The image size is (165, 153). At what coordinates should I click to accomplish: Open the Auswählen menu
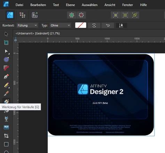[x=89, y=5]
